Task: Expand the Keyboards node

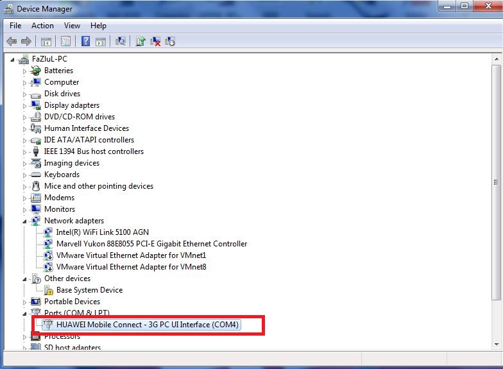Action: (24, 175)
